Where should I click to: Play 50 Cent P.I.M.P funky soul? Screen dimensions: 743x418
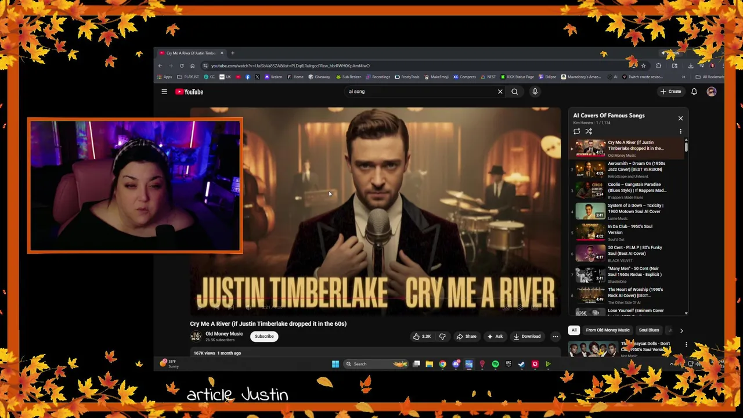[626, 253]
